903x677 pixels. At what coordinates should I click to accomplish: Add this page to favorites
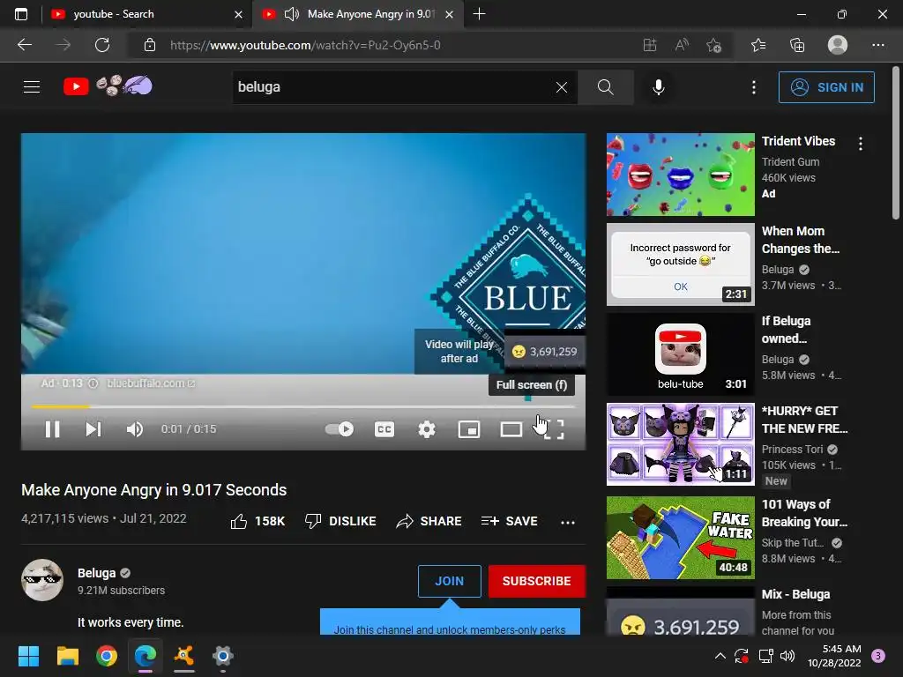[714, 45]
